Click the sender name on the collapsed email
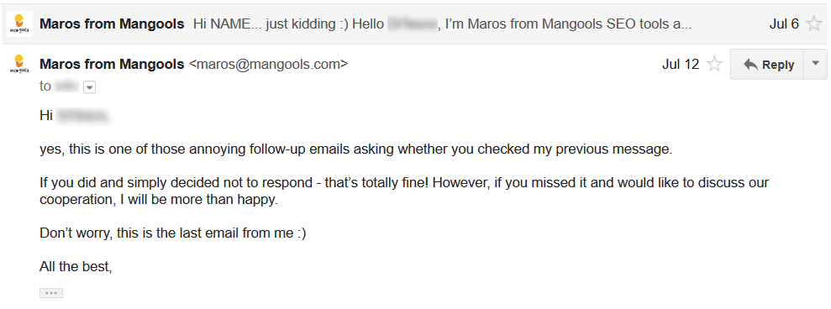 112,24
